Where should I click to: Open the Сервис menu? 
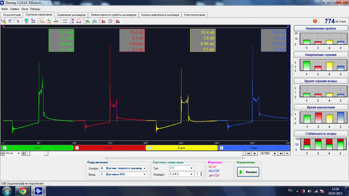click(15, 9)
